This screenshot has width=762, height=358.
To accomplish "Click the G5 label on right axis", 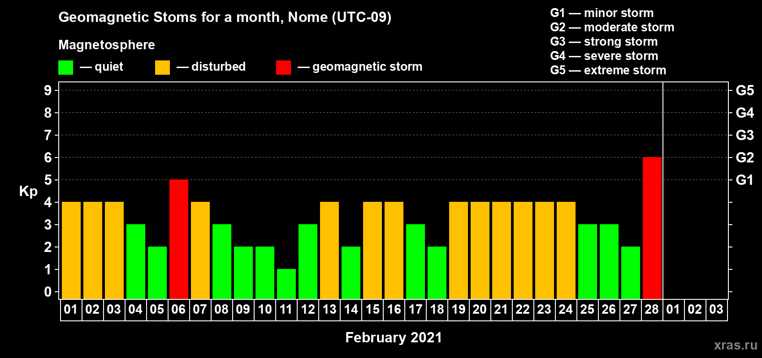I will point(745,90).
